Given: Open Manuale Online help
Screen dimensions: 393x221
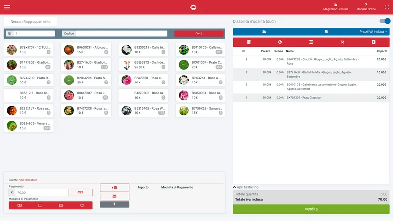Looking at the screenshot, I should point(366,7).
